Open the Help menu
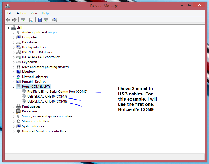The image size is (209, 164). click(x=45, y=13)
